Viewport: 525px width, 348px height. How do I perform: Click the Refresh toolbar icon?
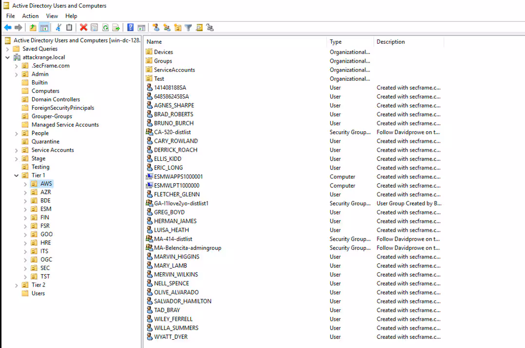tap(105, 28)
